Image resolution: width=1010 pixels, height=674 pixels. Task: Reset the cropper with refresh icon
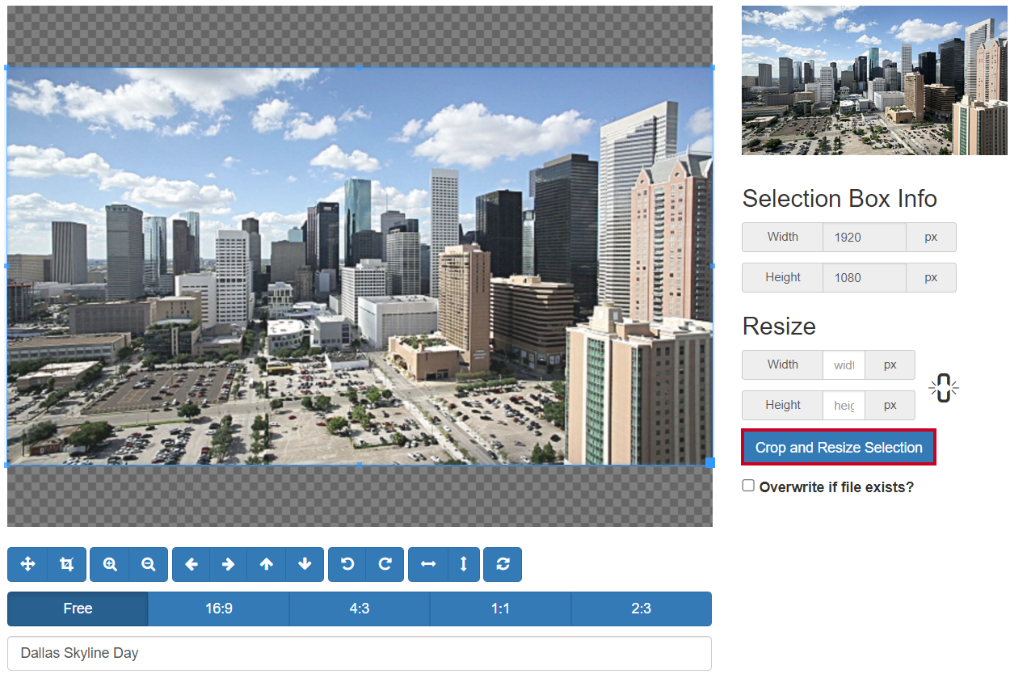[503, 564]
